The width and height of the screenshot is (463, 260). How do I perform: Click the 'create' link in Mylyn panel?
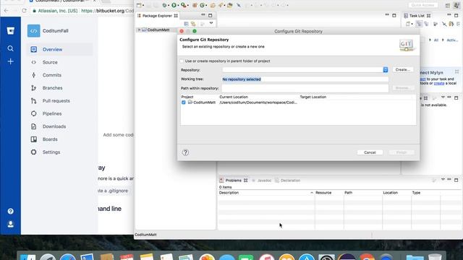(439, 84)
